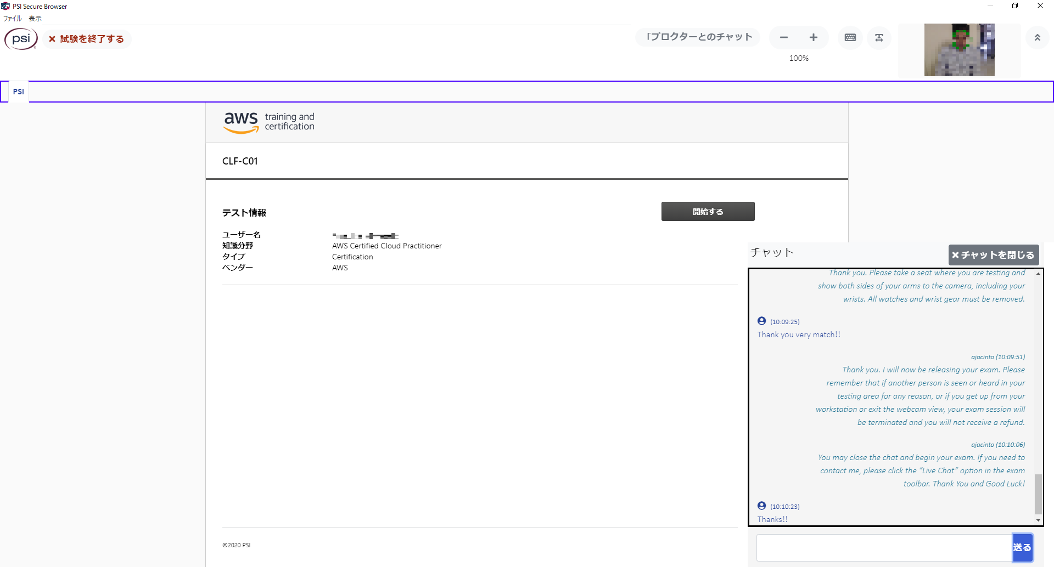This screenshot has height=567, width=1054.
Task: Click the AWS training and certification logo
Action: pos(268,122)
